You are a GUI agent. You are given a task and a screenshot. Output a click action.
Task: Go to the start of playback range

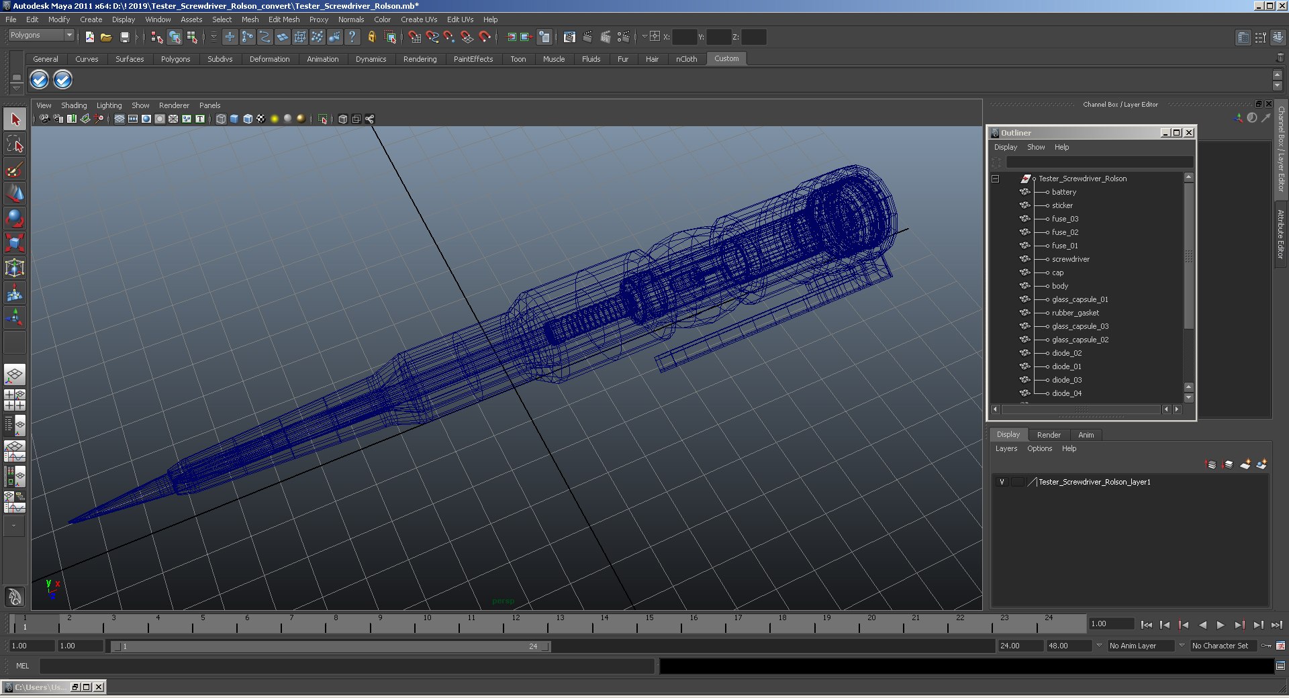coord(1147,625)
